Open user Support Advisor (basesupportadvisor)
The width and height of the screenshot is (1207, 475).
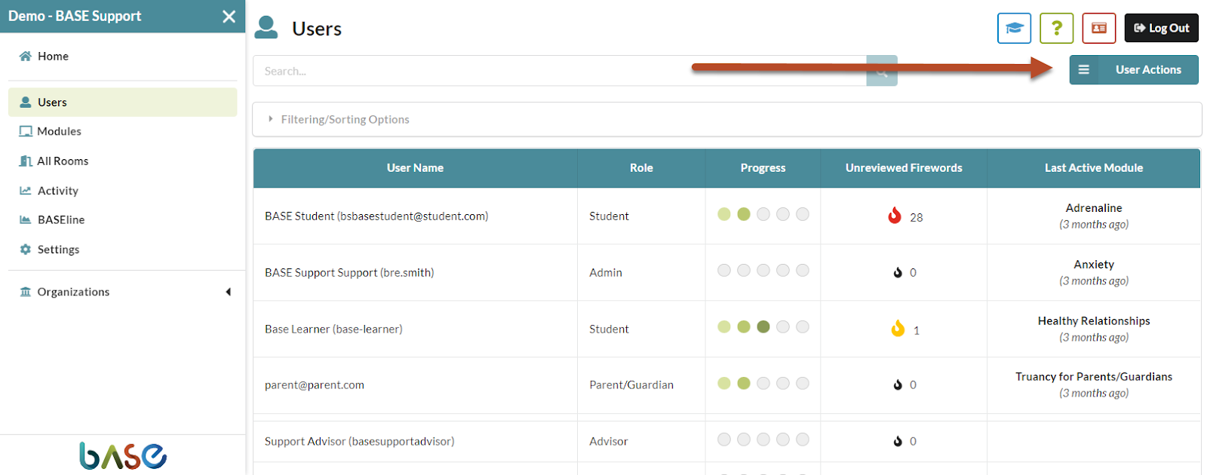[x=359, y=441]
